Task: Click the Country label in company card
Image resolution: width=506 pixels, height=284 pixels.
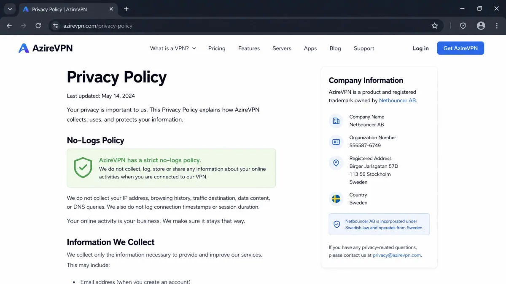Action: pyautogui.click(x=358, y=195)
